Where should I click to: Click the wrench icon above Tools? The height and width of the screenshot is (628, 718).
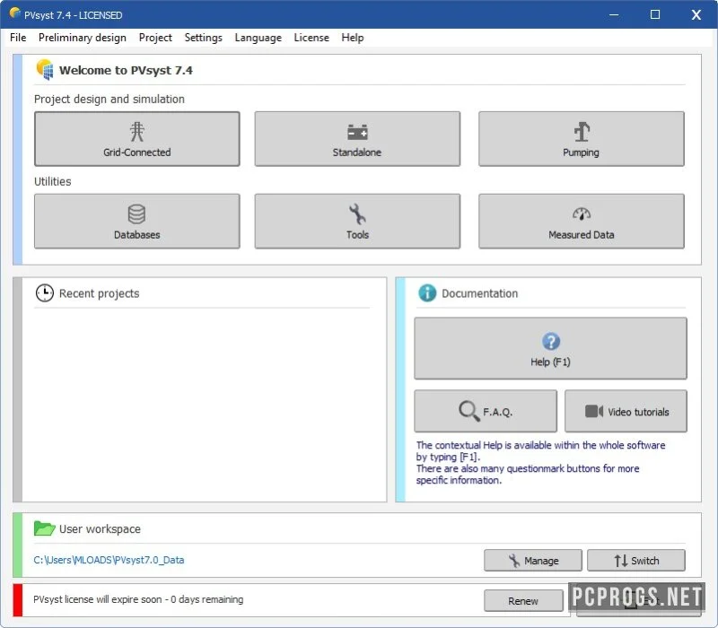pos(357,214)
